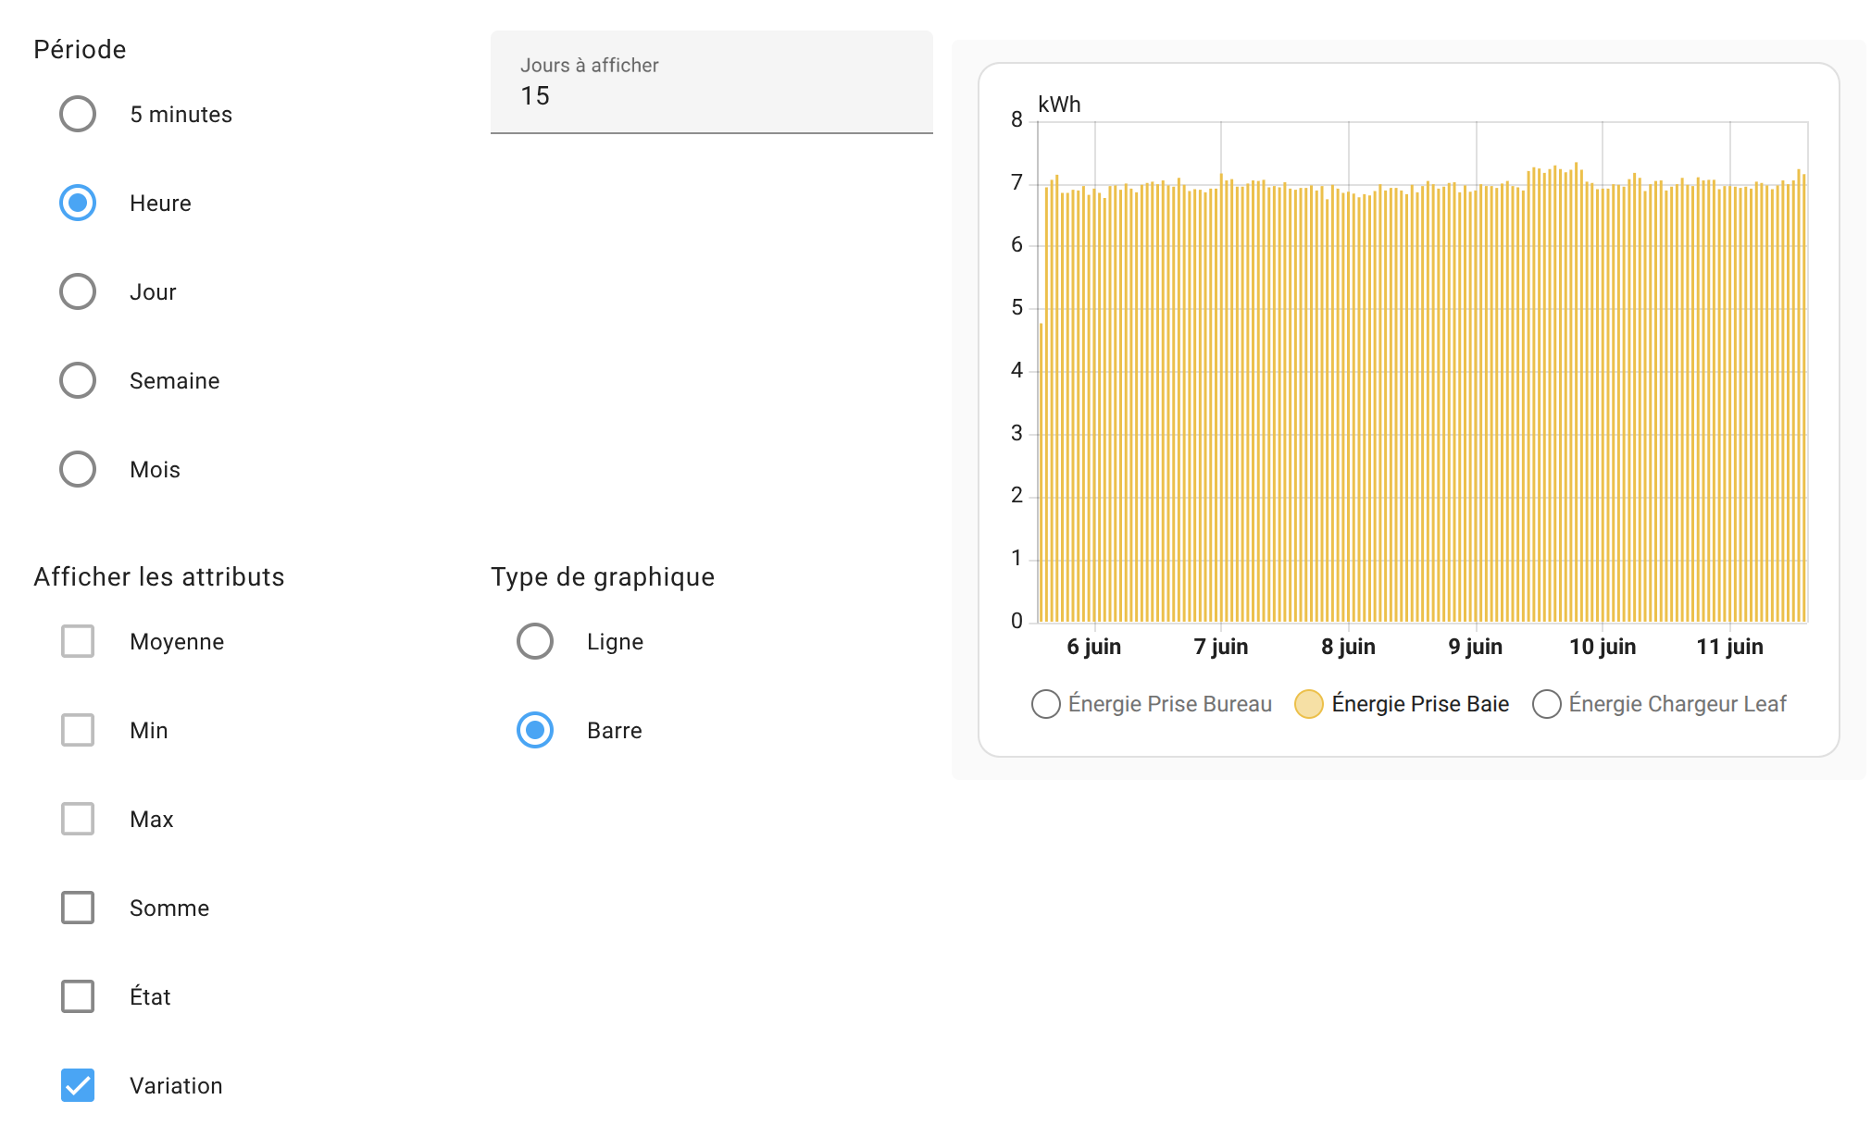This screenshot has height=1137, width=1871.
Task: Click the kWh unit label on chart
Action: (x=1059, y=105)
